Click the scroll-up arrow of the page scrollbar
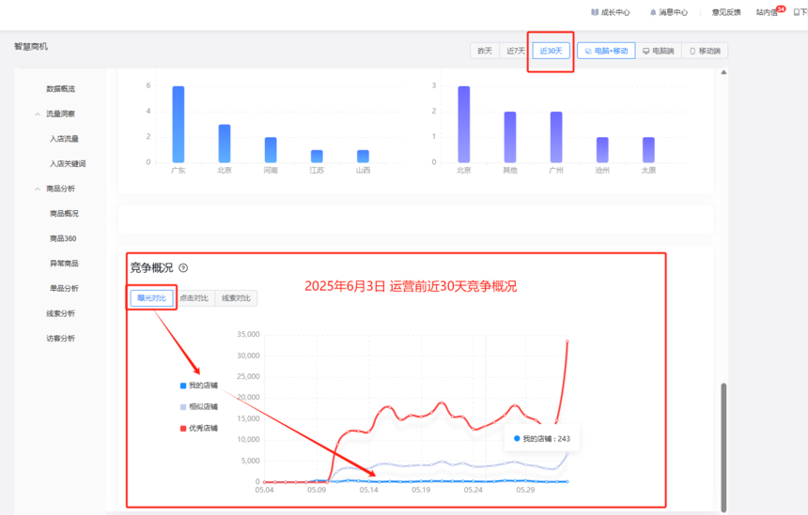808x515 pixels. (723, 72)
